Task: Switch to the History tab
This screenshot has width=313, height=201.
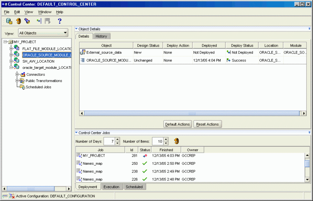Action: (x=102, y=36)
